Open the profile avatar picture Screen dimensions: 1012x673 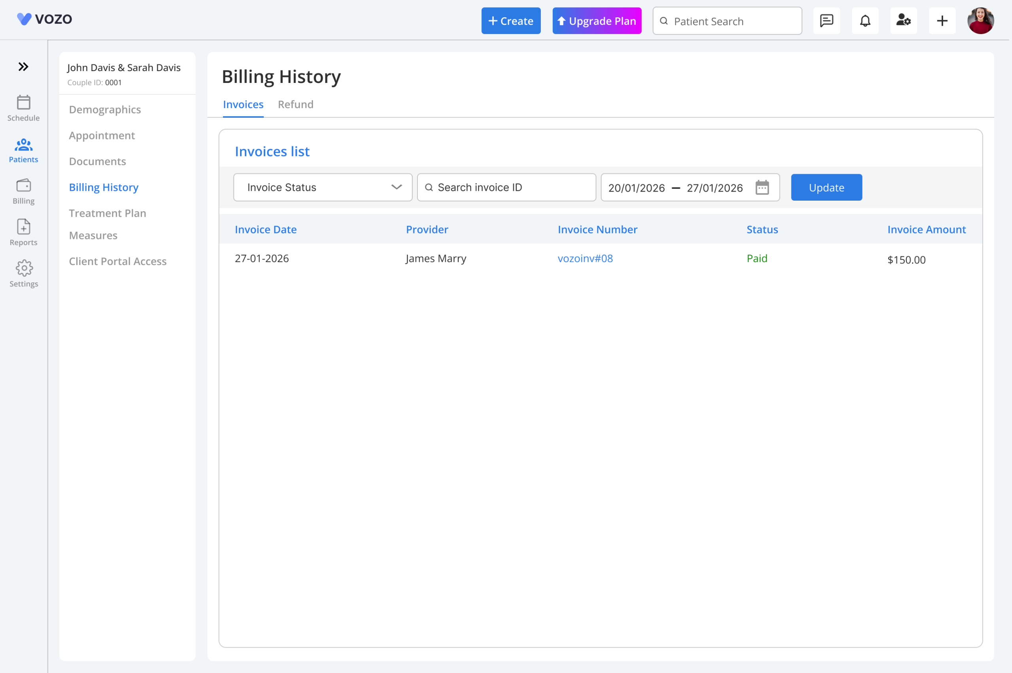click(x=981, y=21)
